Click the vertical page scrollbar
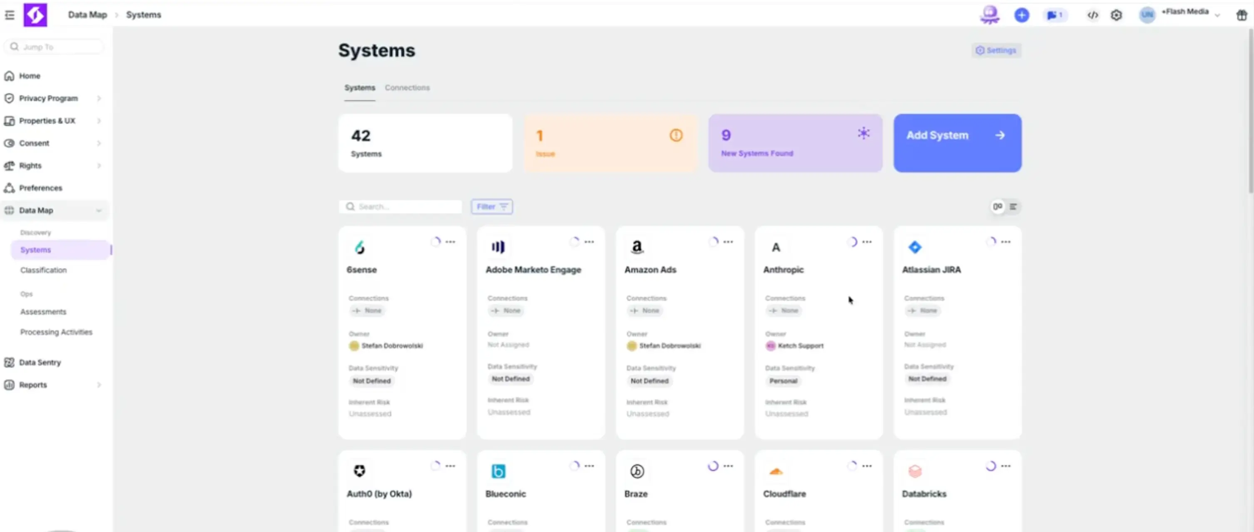This screenshot has width=1254, height=532. [x=1250, y=112]
